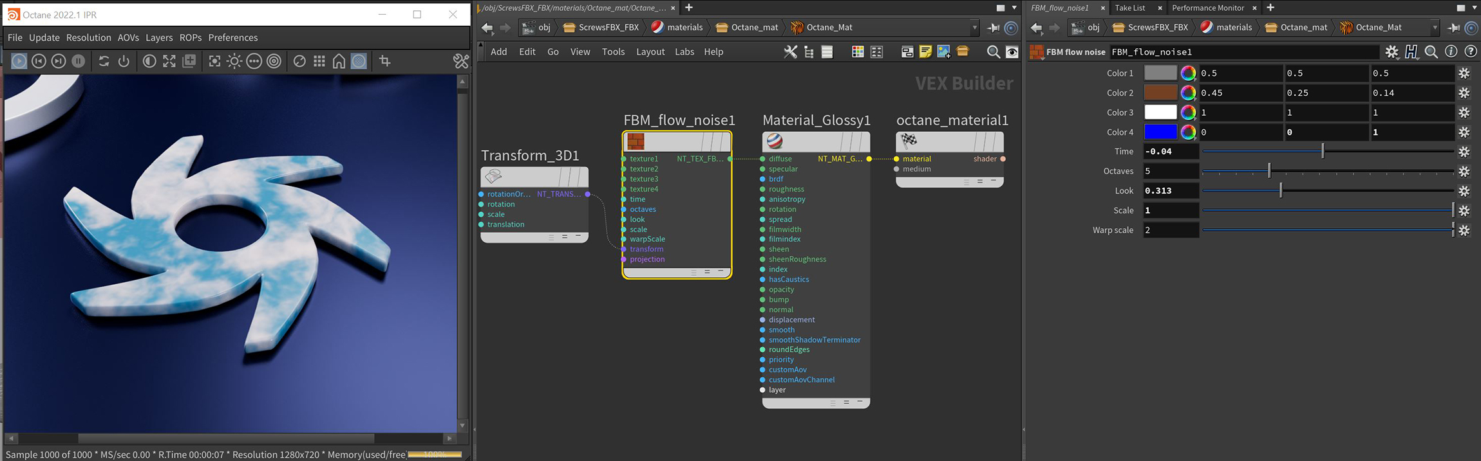This screenshot has height=461, width=1481.
Task: Open the Color 2 color wheel picker
Action: coord(1188,93)
